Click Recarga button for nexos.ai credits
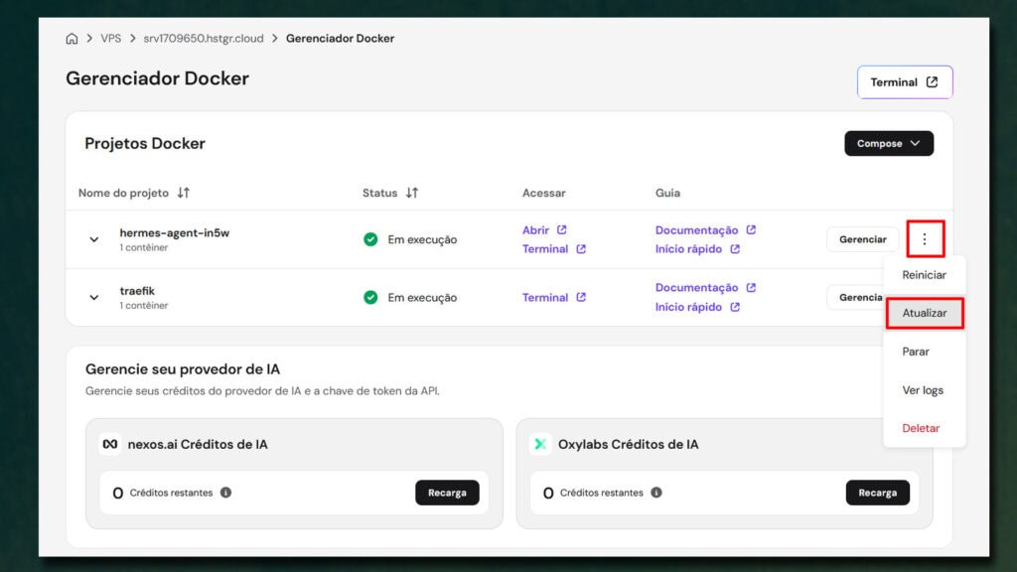The height and width of the screenshot is (572, 1017). click(447, 493)
